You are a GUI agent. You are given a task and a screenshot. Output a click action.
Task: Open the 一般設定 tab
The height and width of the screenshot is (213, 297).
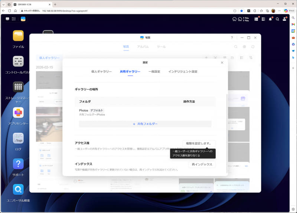[154, 72]
